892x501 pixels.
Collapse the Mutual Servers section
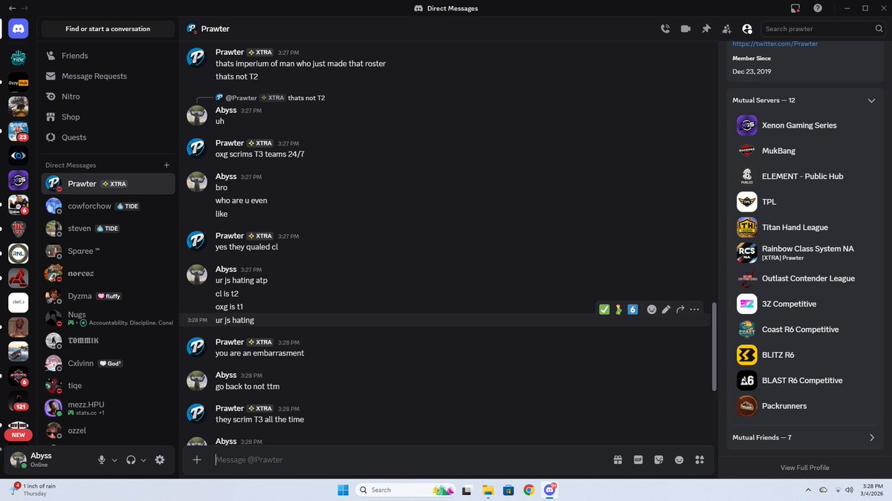pyautogui.click(x=871, y=100)
